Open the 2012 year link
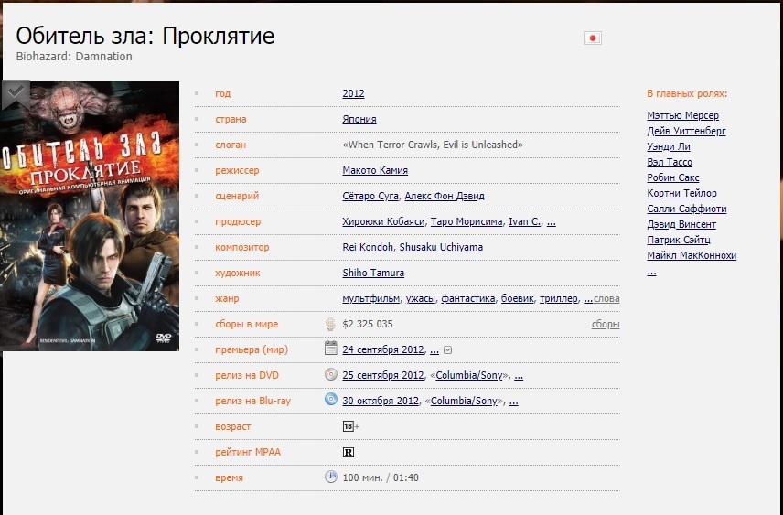The height and width of the screenshot is (515, 783). [353, 94]
